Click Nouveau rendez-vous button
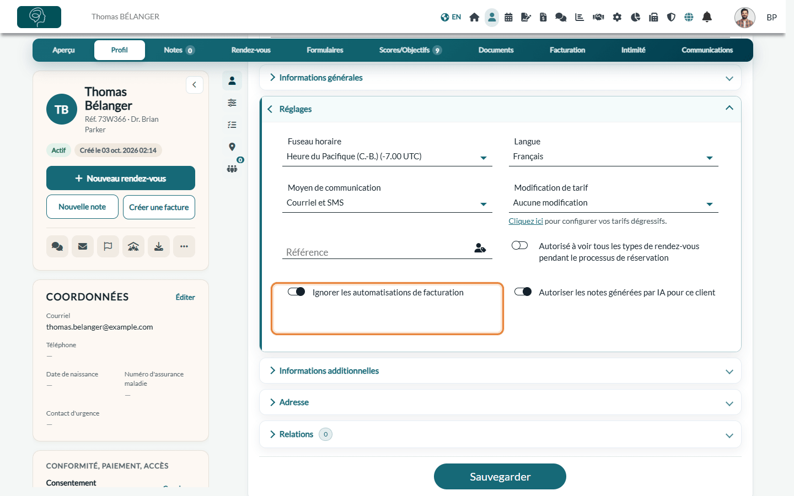The width and height of the screenshot is (794, 496). [121, 178]
